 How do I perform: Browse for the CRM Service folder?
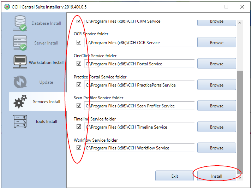point(216,23)
